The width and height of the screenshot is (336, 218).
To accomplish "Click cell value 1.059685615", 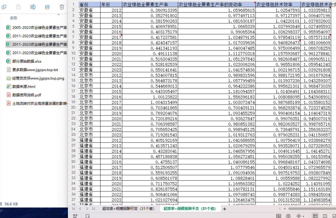I will click(x=217, y=10).
